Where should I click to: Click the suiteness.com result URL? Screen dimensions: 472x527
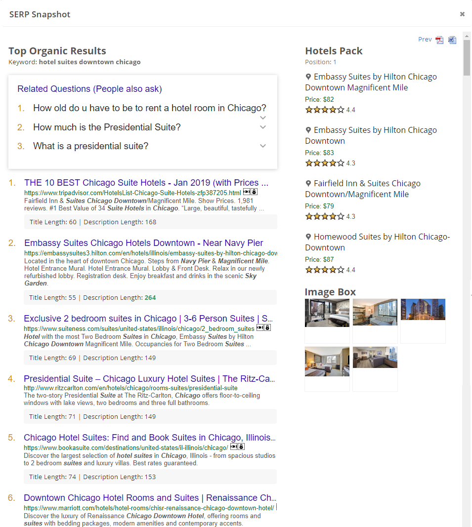click(x=139, y=329)
